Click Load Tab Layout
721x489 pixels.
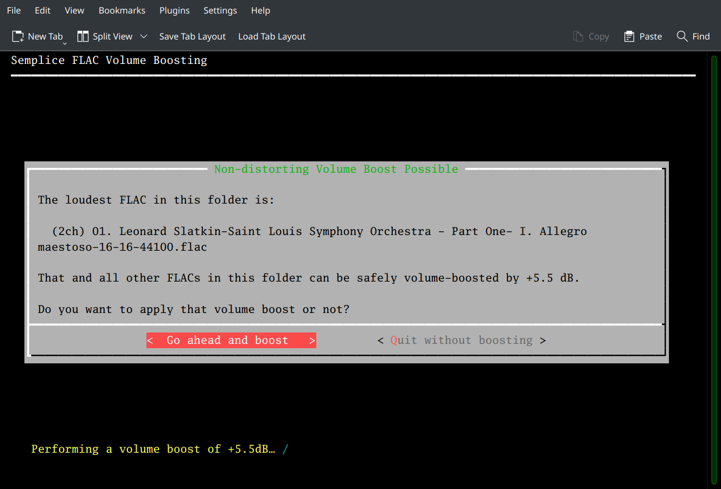pyautogui.click(x=271, y=36)
